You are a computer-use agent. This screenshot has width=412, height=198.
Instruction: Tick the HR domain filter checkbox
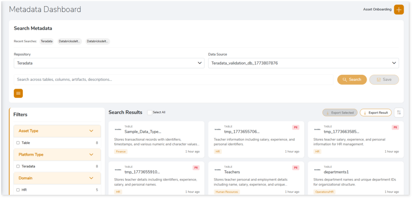coord(18,190)
